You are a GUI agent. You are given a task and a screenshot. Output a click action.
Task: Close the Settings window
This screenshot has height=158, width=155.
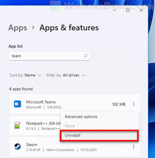pos(141,10)
